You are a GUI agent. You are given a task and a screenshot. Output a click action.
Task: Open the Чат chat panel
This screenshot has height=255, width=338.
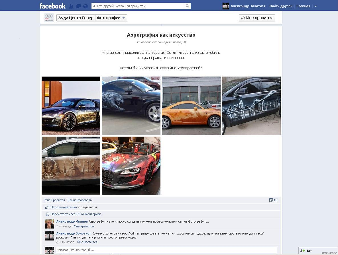[318, 251]
